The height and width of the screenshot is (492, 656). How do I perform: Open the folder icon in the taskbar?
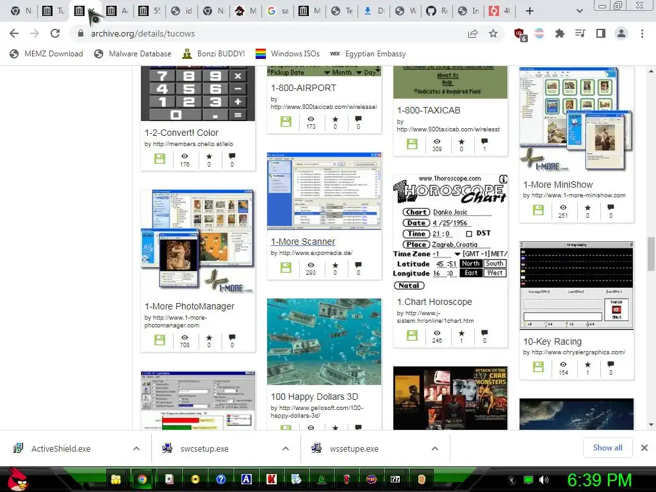(116, 479)
